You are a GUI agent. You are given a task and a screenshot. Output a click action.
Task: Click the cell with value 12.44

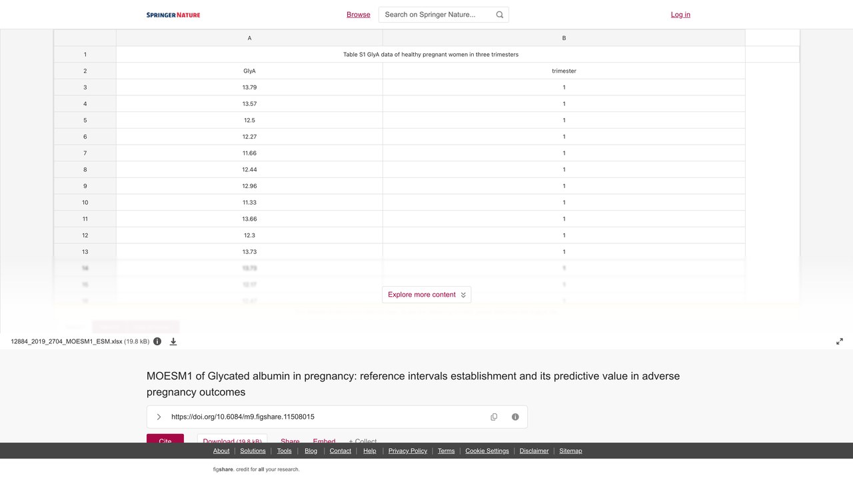click(x=249, y=169)
